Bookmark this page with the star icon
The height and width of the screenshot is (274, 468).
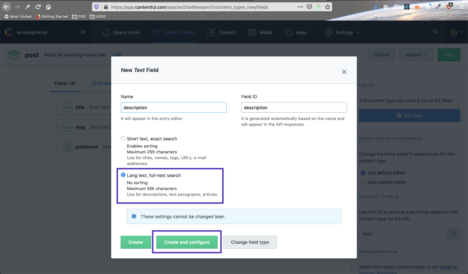pos(328,7)
